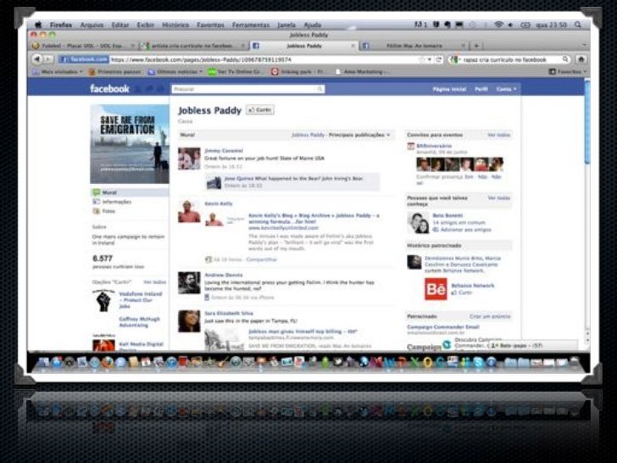Click Curtir button next to Jobless Paddy

pos(259,110)
